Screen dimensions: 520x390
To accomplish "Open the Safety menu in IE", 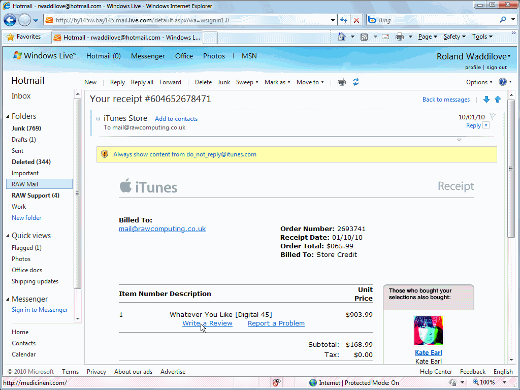I will tap(454, 37).
